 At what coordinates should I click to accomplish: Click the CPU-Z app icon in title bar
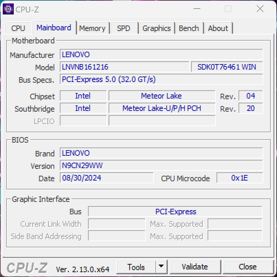click(x=8, y=9)
